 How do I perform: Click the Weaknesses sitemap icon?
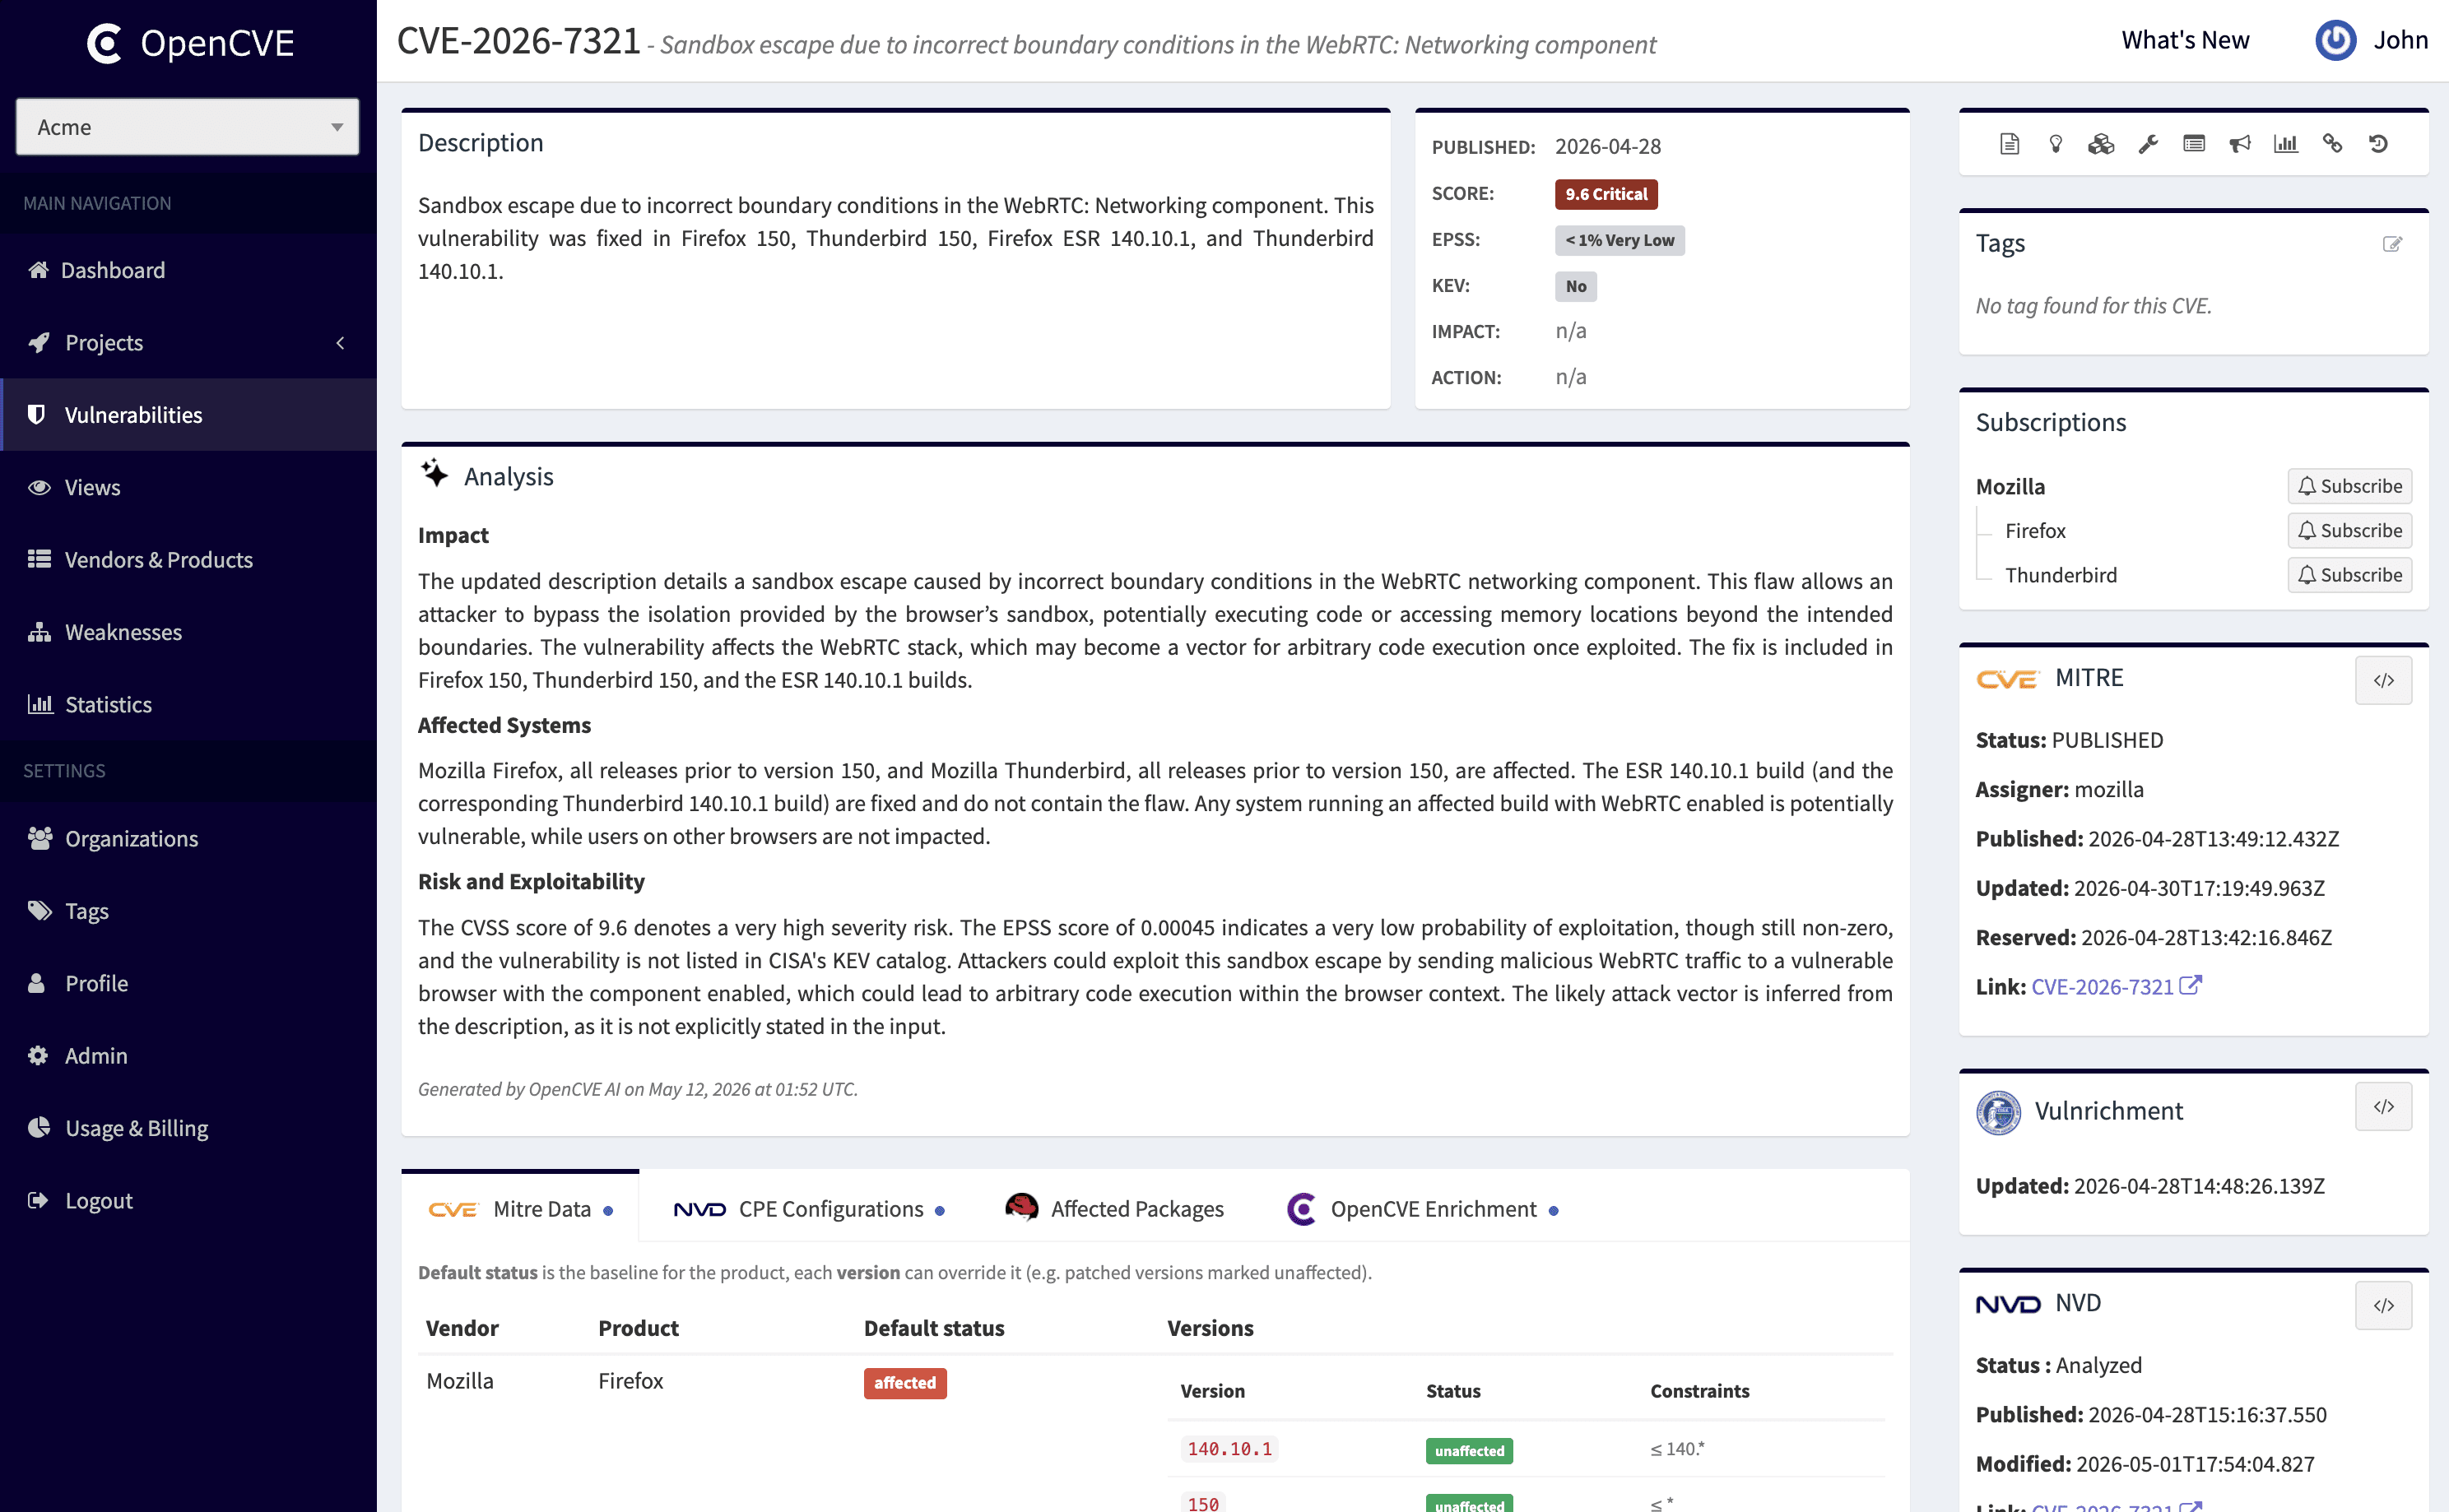click(x=39, y=632)
